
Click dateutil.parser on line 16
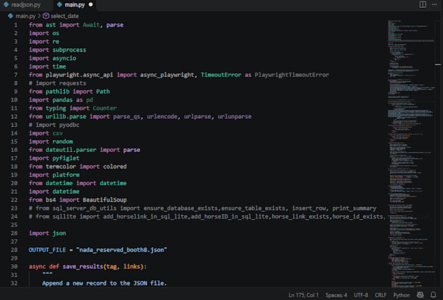click(x=71, y=150)
